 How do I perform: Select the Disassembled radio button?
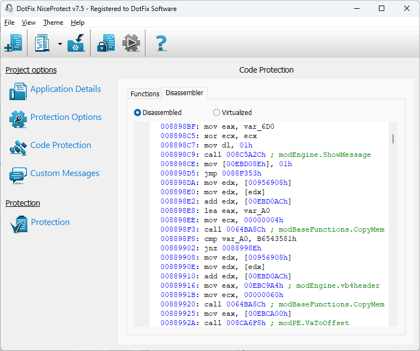coord(137,112)
